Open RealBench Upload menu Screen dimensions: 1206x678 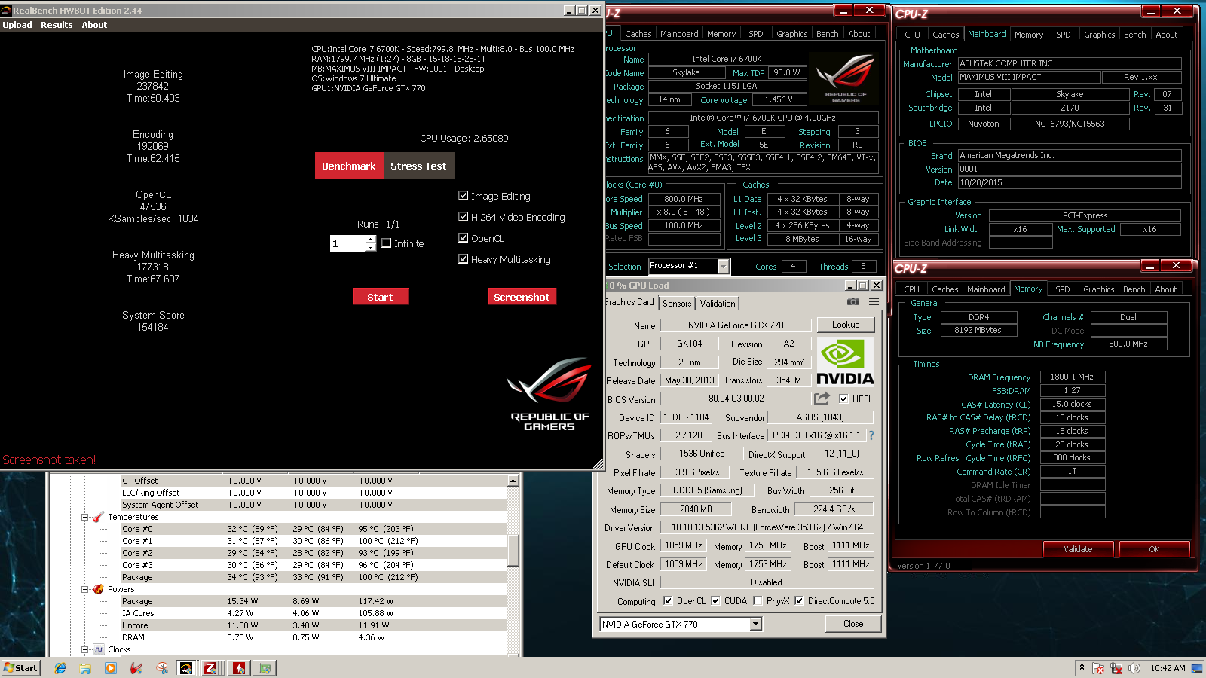point(17,25)
